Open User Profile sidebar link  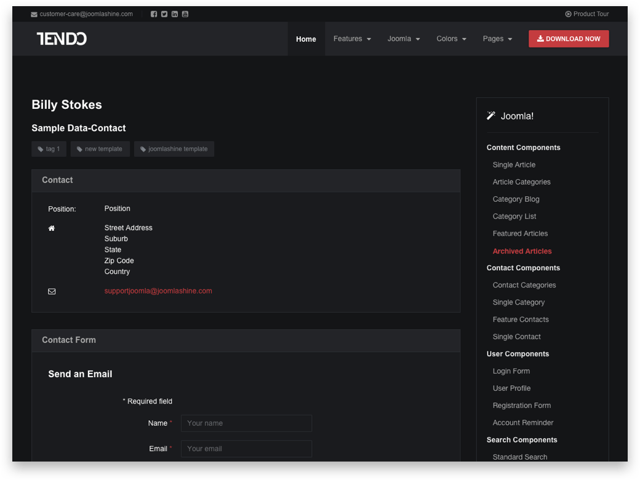[511, 388]
